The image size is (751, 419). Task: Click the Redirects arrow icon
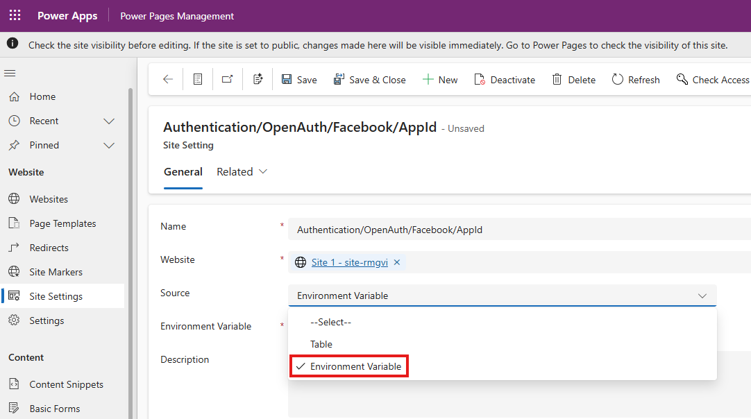coord(15,248)
